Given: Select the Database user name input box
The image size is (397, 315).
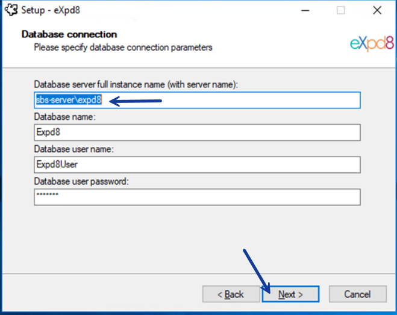Looking at the screenshot, I should coord(197,164).
